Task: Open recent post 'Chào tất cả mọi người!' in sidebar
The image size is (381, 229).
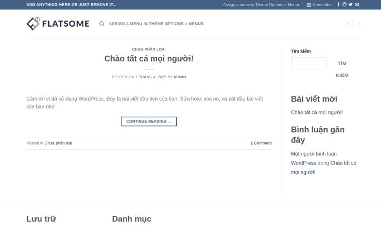Action: coord(317,113)
